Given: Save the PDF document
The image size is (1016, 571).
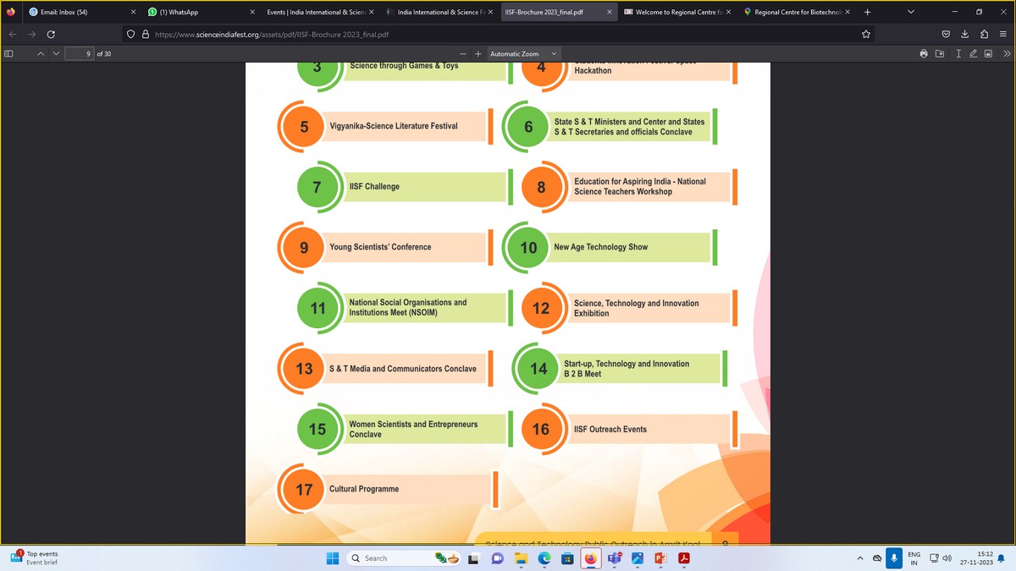Looking at the screenshot, I should coord(940,53).
